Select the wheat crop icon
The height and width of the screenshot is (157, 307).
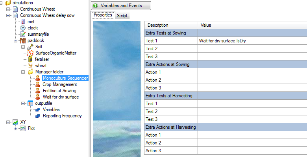tap(30, 66)
